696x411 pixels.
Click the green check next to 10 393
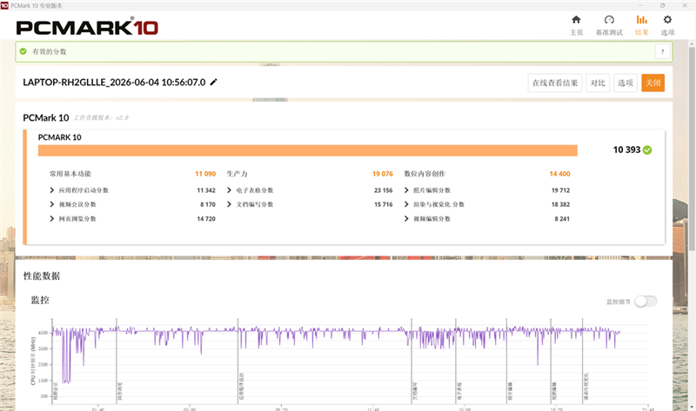(647, 150)
